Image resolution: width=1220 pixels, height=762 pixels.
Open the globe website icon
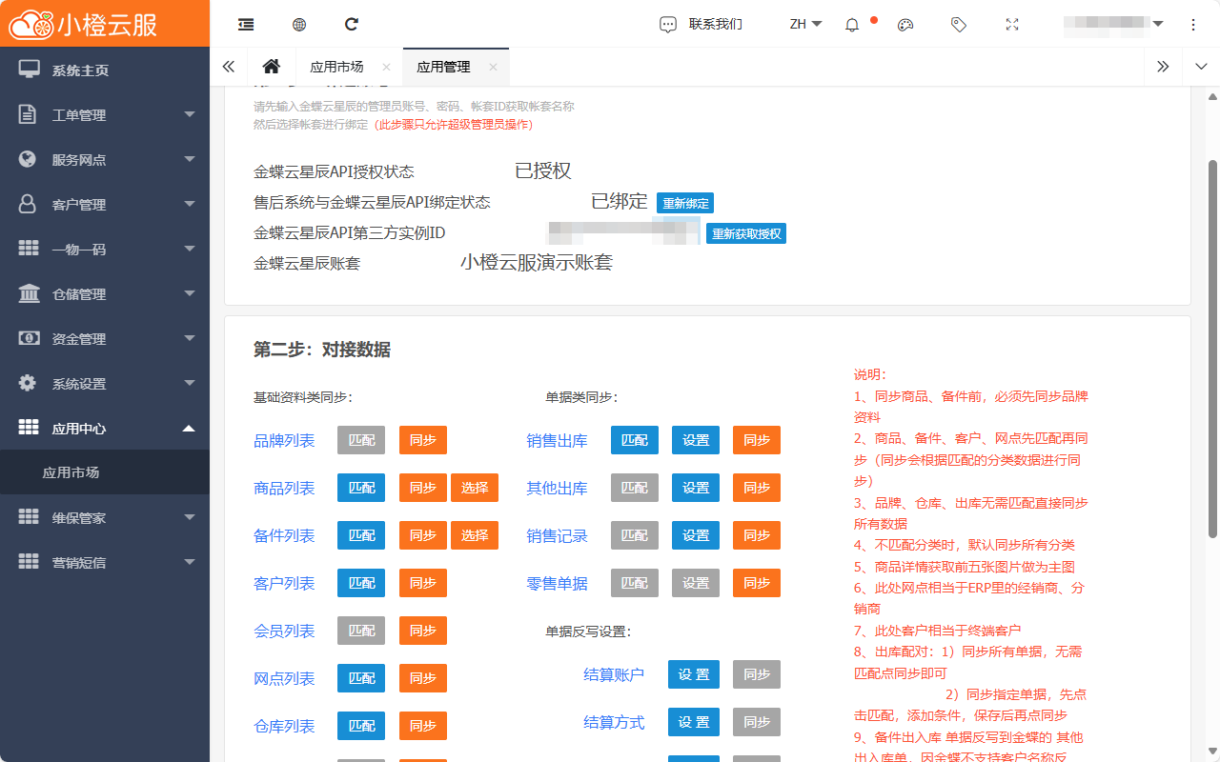pyautogui.click(x=299, y=25)
